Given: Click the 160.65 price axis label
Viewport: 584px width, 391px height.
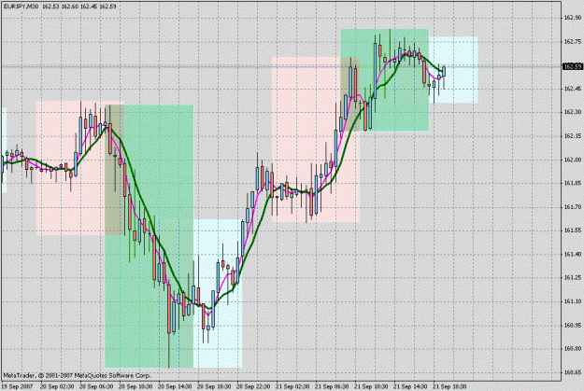Looking at the screenshot, I should click(x=573, y=372).
